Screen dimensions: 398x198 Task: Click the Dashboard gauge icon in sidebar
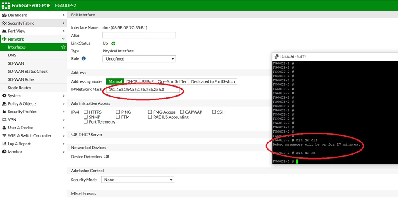4,15
